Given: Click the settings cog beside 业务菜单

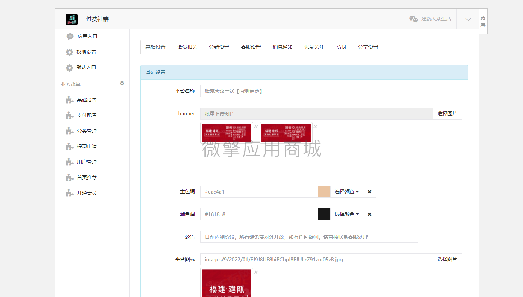Looking at the screenshot, I should tap(122, 83).
